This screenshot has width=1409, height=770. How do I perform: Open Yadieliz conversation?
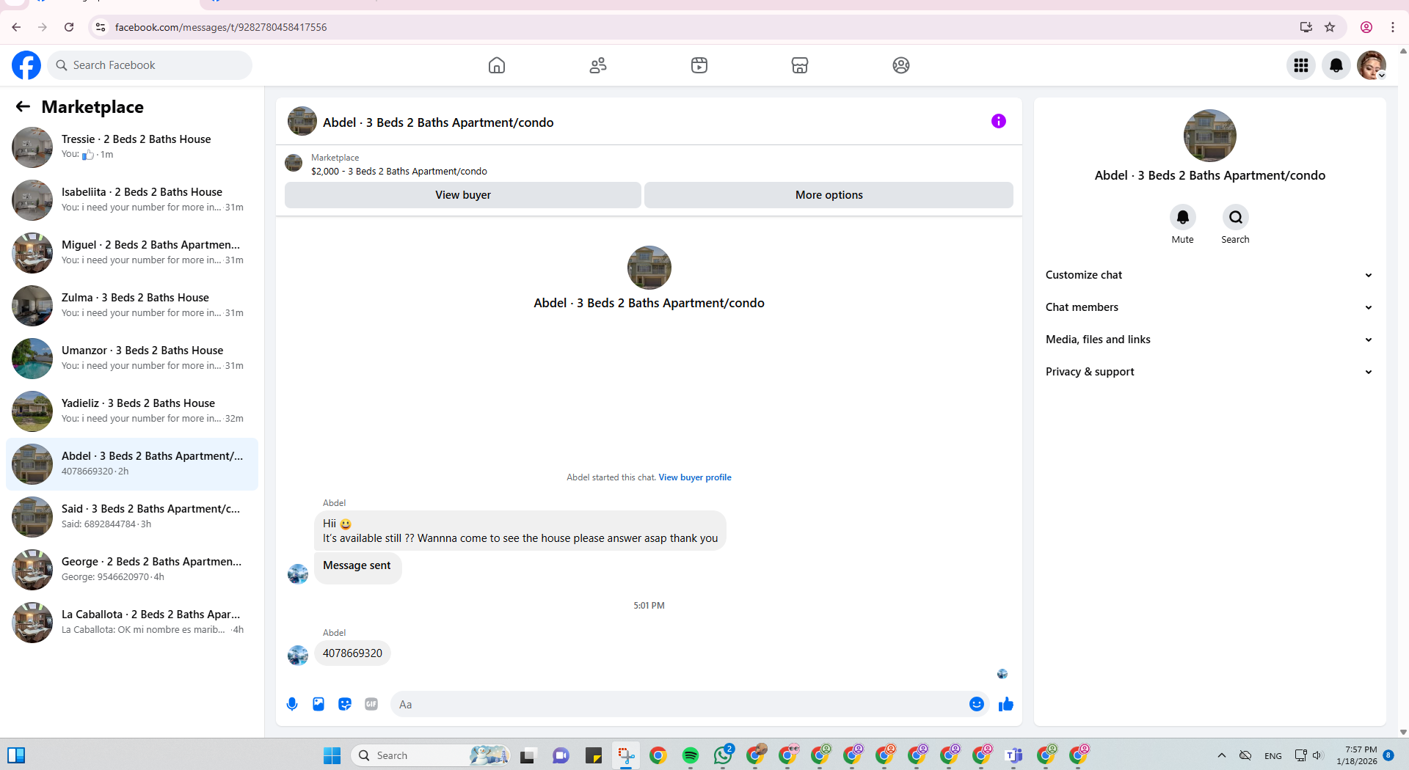pyautogui.click(x=132, y=411)
